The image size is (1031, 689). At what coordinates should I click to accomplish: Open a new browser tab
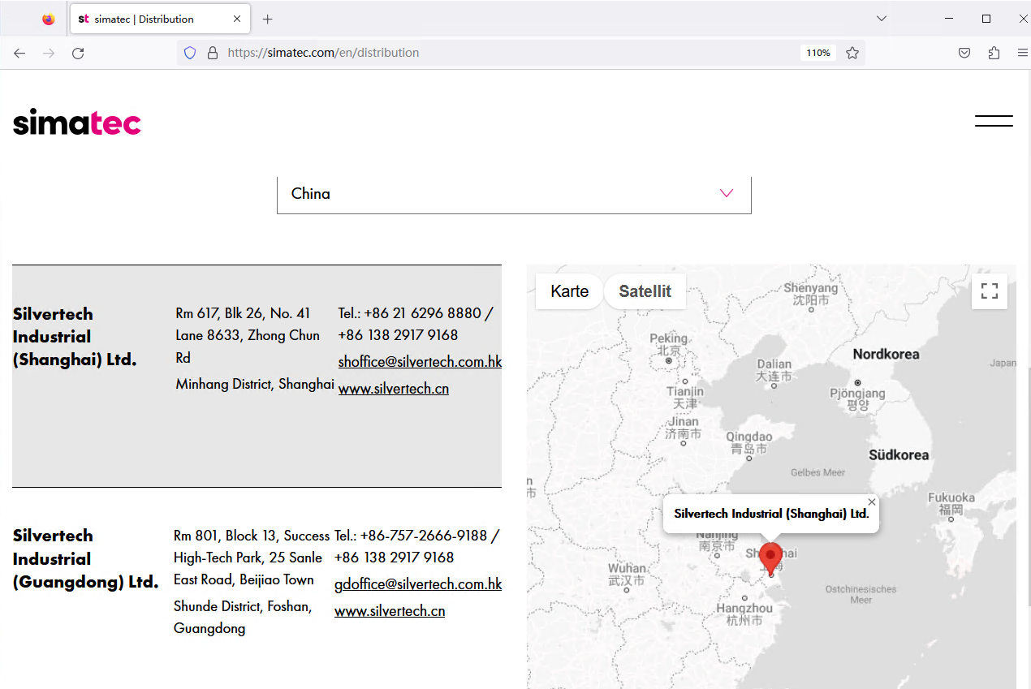pyautogui.click(x=268, y=19)
